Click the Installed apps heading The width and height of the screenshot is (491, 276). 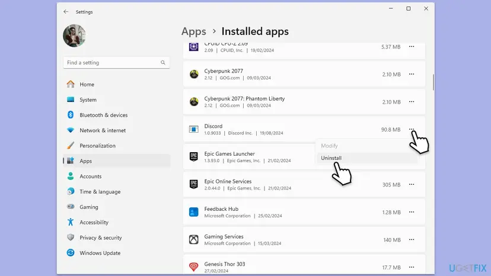pyautogui.click(x=255, y=31)
